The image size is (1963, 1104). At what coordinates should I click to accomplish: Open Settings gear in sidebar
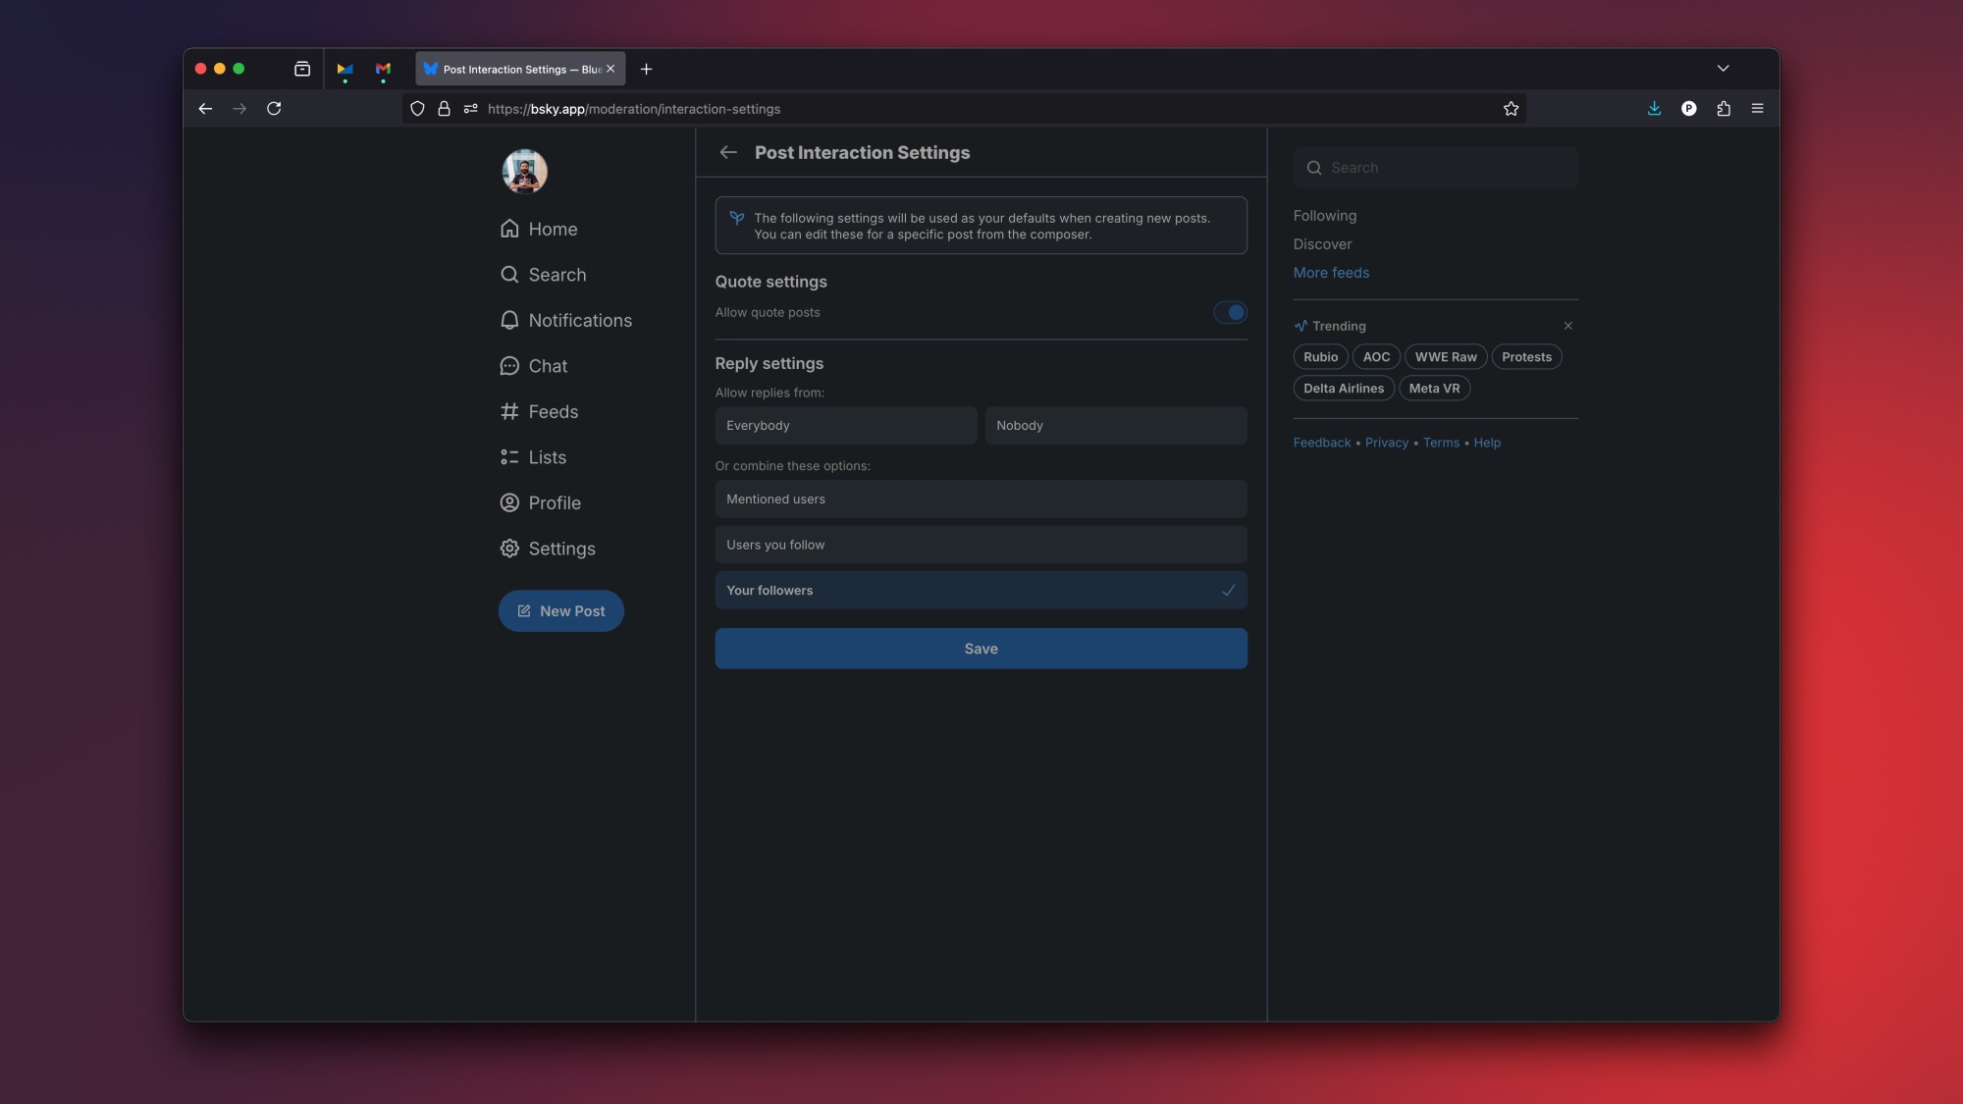coord(547,549)
